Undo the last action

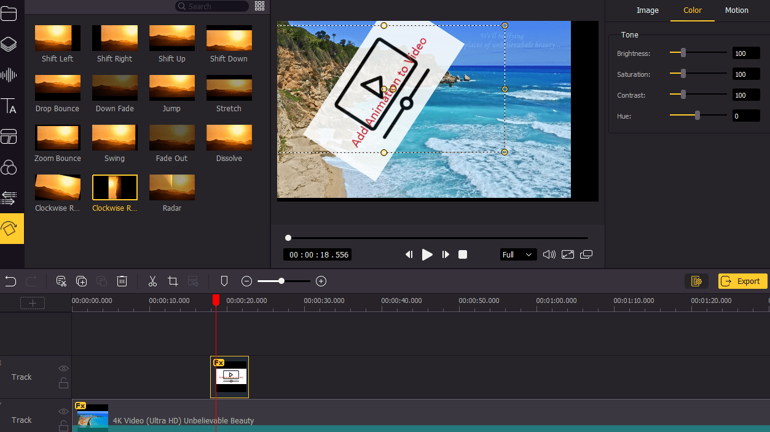(x=10, y=281)
